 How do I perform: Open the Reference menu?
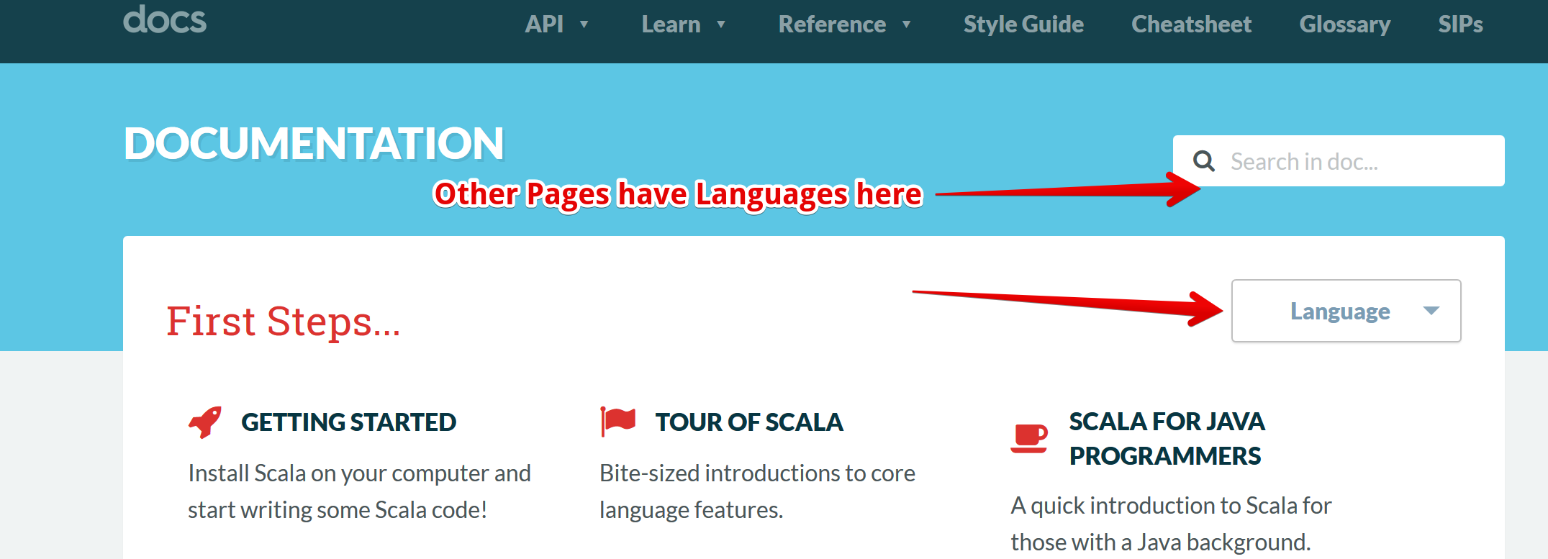(x=832, y=24)
